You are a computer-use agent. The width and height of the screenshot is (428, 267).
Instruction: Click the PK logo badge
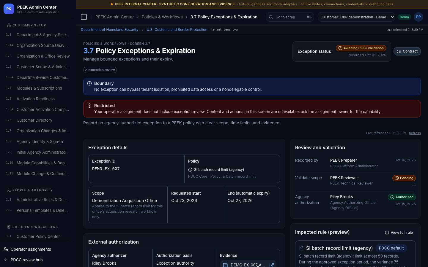9,9
